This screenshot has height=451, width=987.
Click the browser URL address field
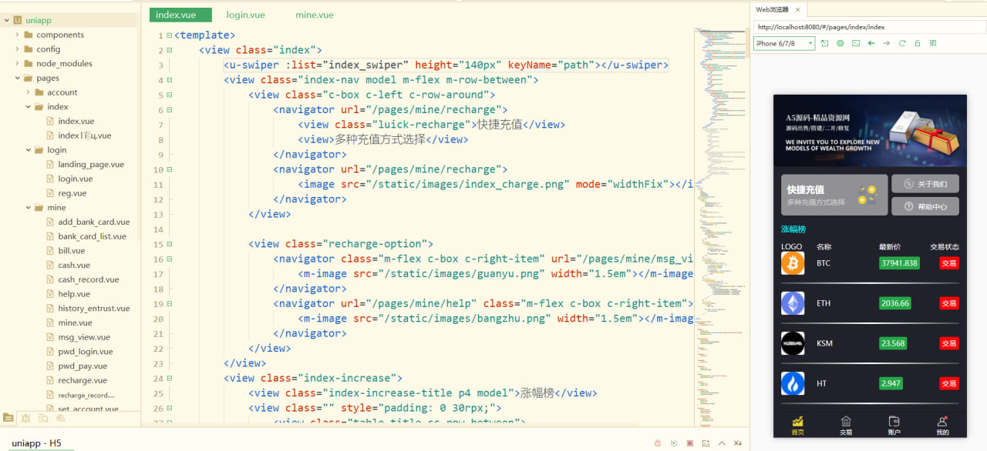(x=869, y=27)
